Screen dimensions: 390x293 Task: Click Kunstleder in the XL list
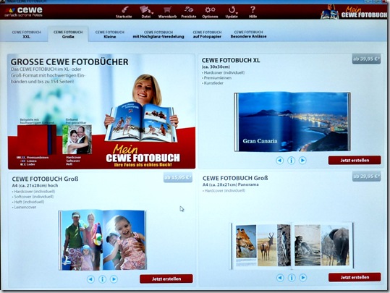(x=213, y=83)
